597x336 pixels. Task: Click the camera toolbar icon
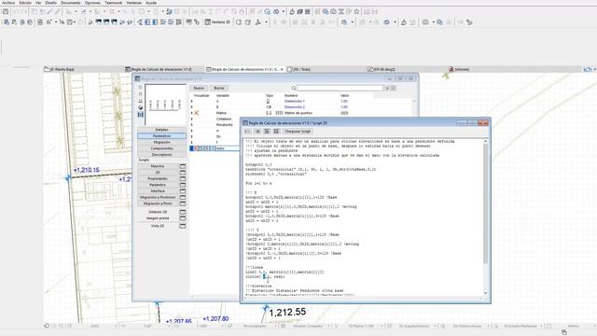click(334, 12)
